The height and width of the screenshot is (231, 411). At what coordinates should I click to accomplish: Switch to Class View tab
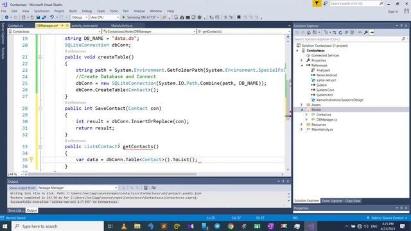tap(353, 201)
